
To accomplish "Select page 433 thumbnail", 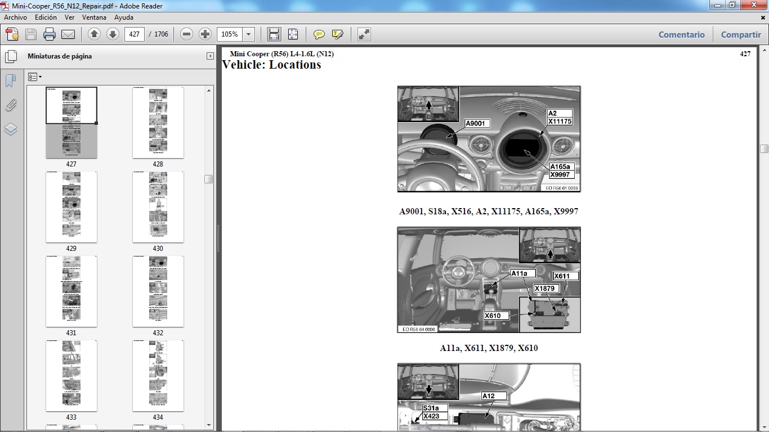I will [71, 376].
